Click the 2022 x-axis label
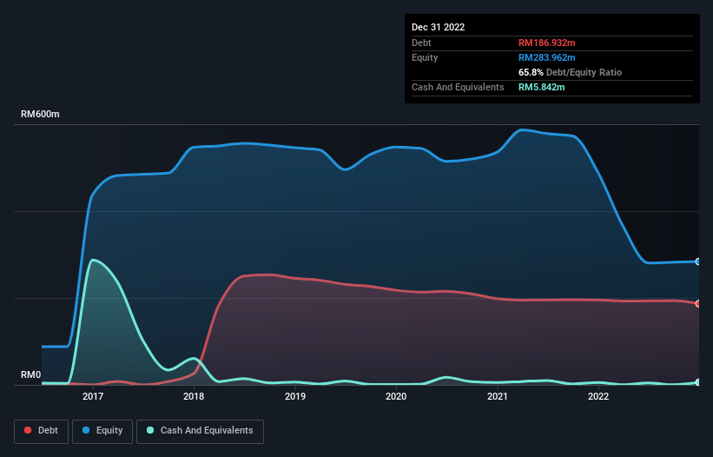The width and height of the screenshot is (713, 457). point(598,396)
